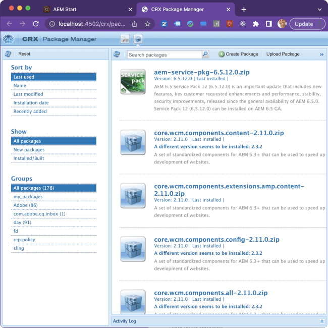328x328 pixels.
Task: Select the rep:policy group
Action: 53,240
